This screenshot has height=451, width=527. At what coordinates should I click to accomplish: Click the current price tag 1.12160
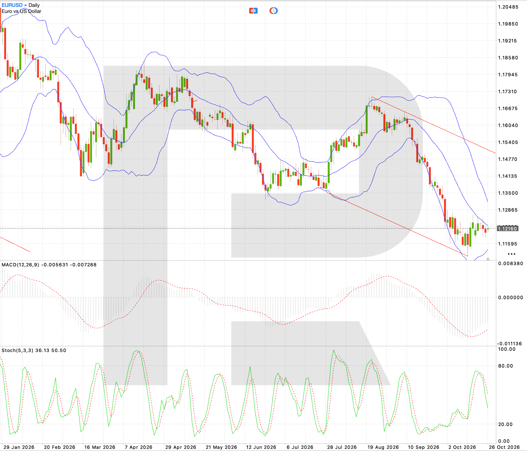coord(507,229)
